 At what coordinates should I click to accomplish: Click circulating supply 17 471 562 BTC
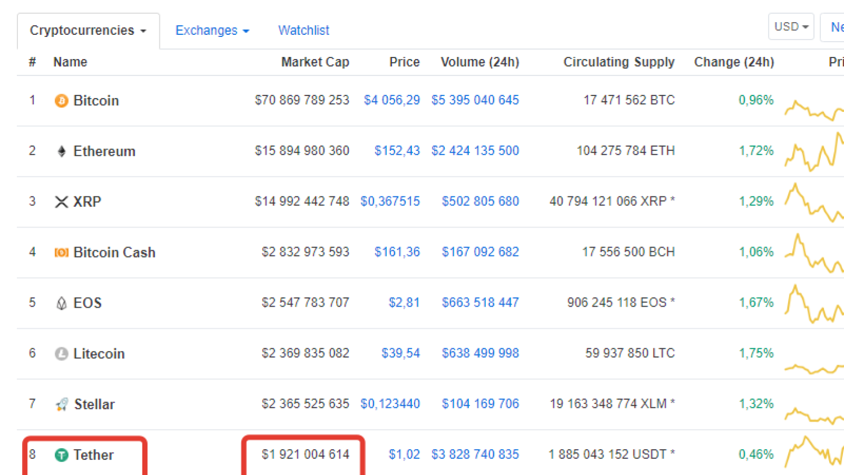[x=629, y=100]
